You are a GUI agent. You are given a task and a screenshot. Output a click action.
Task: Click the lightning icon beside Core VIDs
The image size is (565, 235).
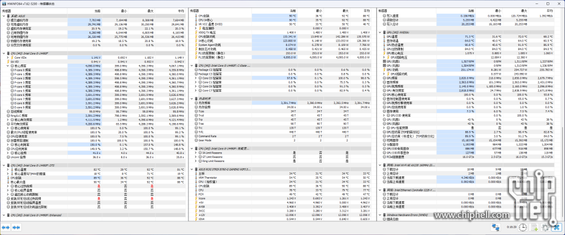(12, 57)
